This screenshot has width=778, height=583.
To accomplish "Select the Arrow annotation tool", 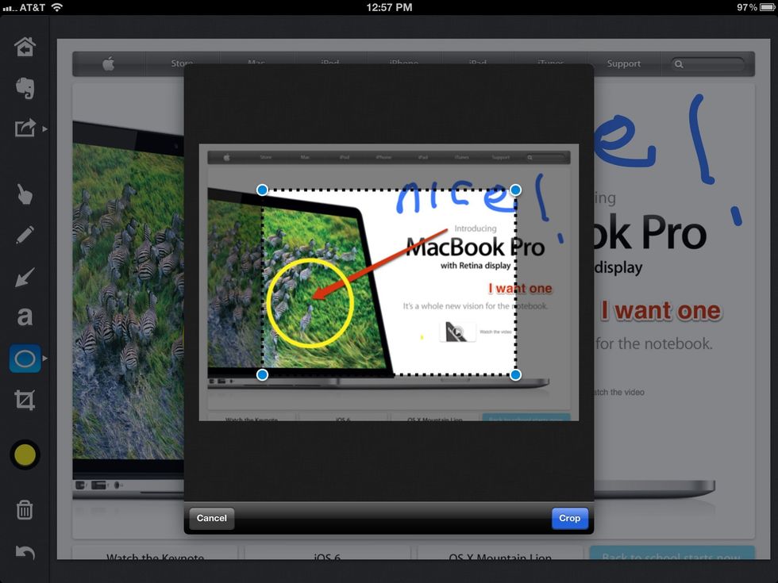I will [25, 277].
